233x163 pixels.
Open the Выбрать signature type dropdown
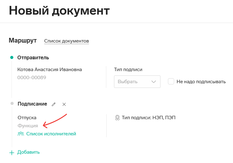click(x=137, y=82)
